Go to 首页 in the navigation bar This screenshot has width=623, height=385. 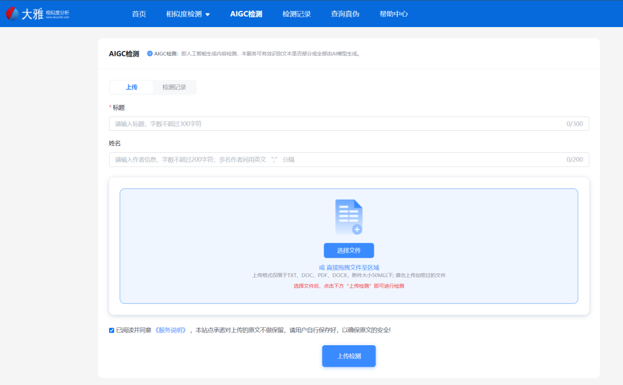click(x=139, y=14)
